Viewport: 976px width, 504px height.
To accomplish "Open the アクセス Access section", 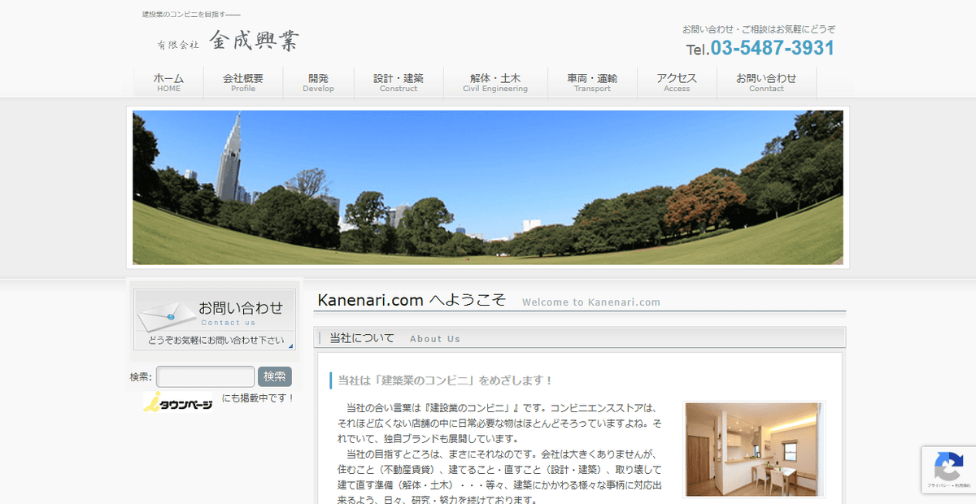I will click(676, 81).
